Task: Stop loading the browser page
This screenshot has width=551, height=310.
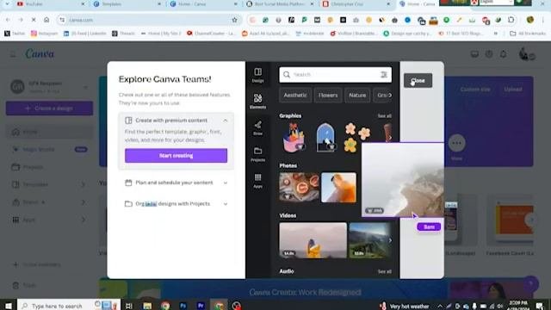Action: [x=34, y=20]
